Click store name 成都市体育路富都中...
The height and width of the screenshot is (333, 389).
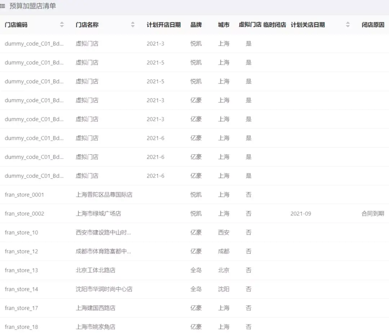pos(103,251)
